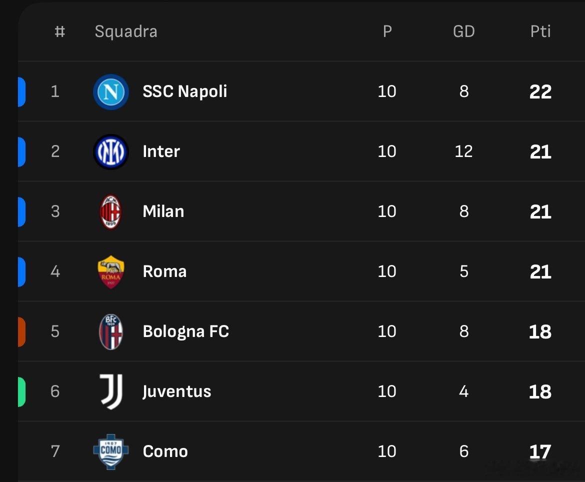This screenshot has width=585, height=482.
Task: Click the SSC Napoli club crest
Action: pyautogui.click(x=111, y=91)
